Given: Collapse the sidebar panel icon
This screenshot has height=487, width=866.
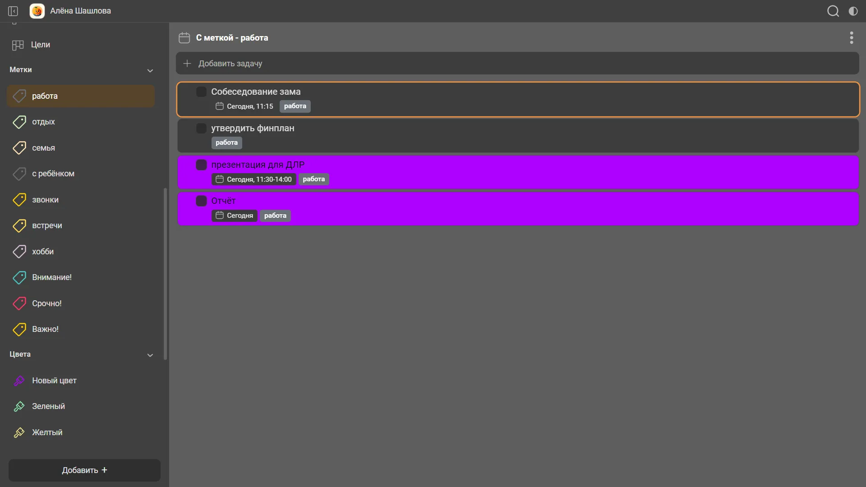Looking at the screenshot, I should coord(13,11).
